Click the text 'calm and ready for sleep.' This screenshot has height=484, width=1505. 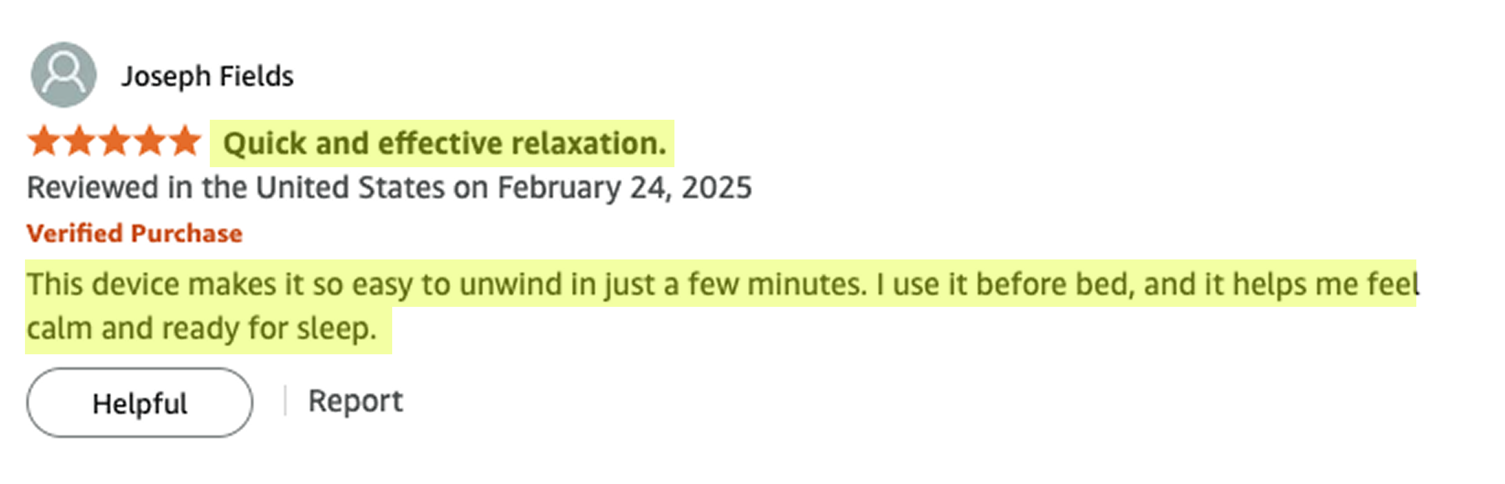202,329
